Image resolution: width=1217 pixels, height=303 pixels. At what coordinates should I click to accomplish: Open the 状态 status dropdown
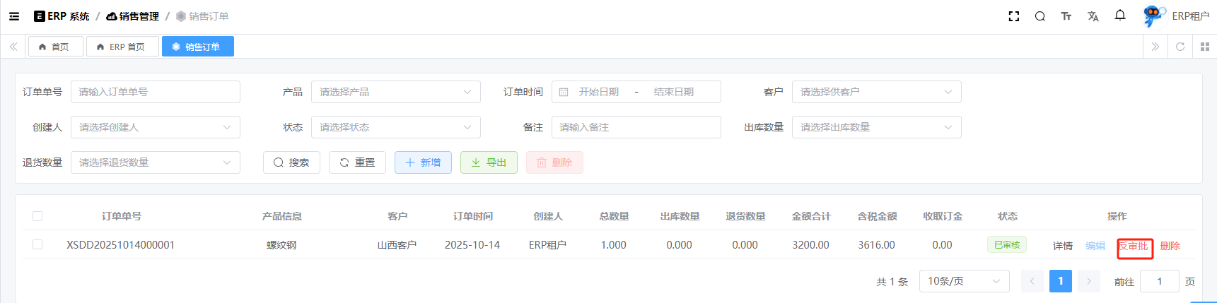click(x=395, y=127)
